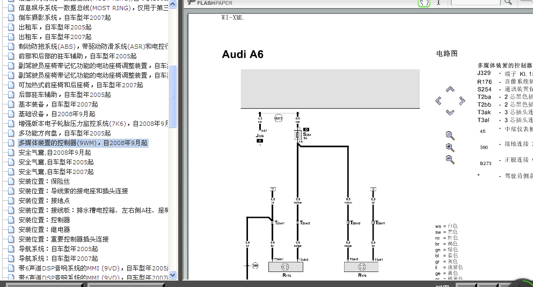Click page icon beside 出租车，自车型年2007起

coord(11,36)
